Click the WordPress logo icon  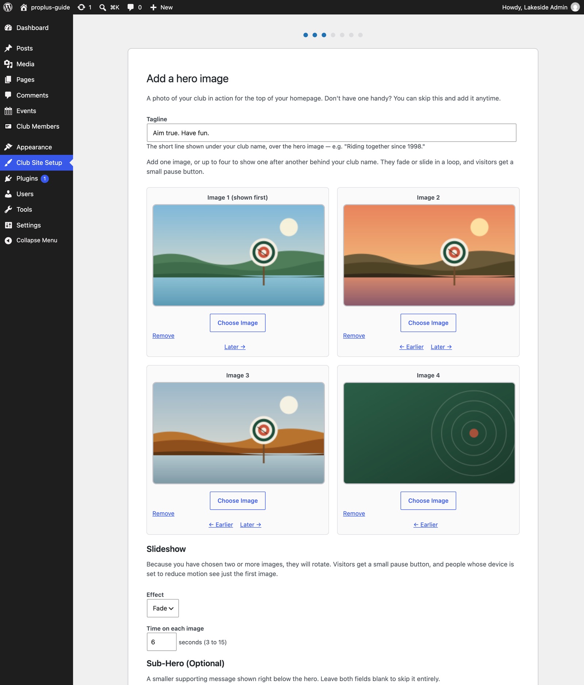click(8, 7)
